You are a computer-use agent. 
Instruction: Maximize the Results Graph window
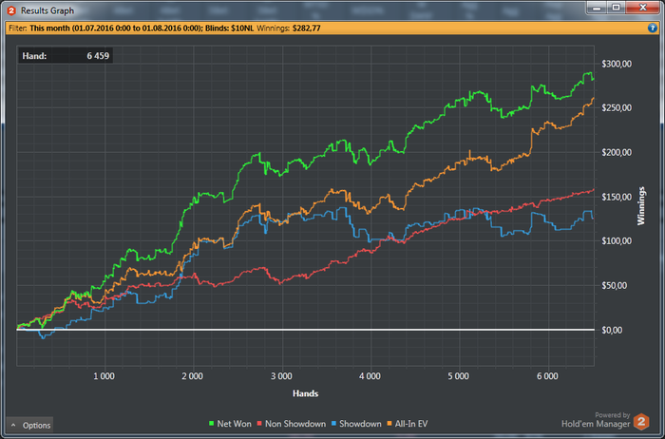tap(616, 8)
